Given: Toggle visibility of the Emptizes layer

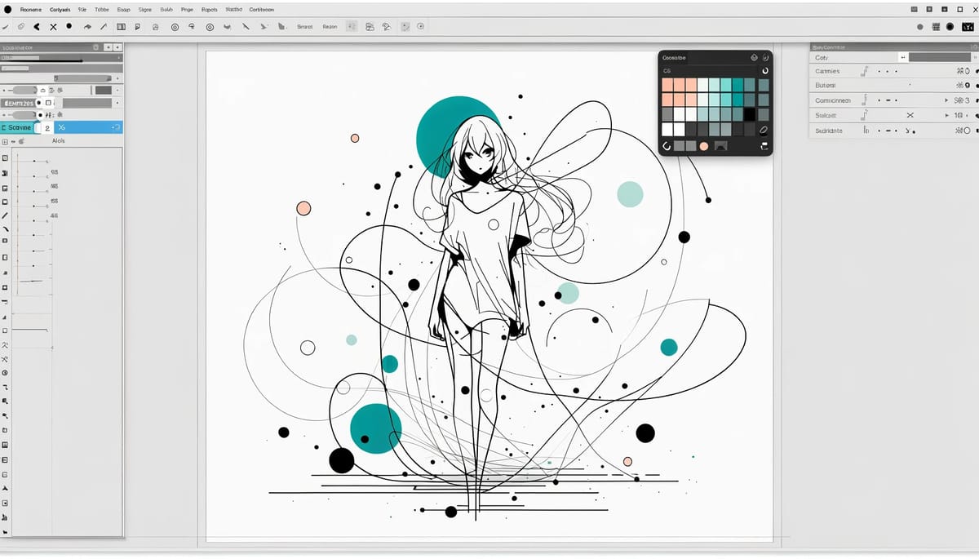Looking at the screenshot, I should click(x=39, y=102).
